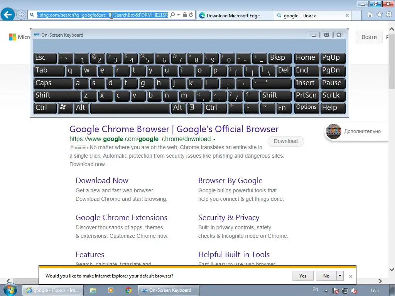This screenshot has height=296, width=395.
Task: Switch to Download Microsoft Edge tab
Action: (x=235, y=15)
